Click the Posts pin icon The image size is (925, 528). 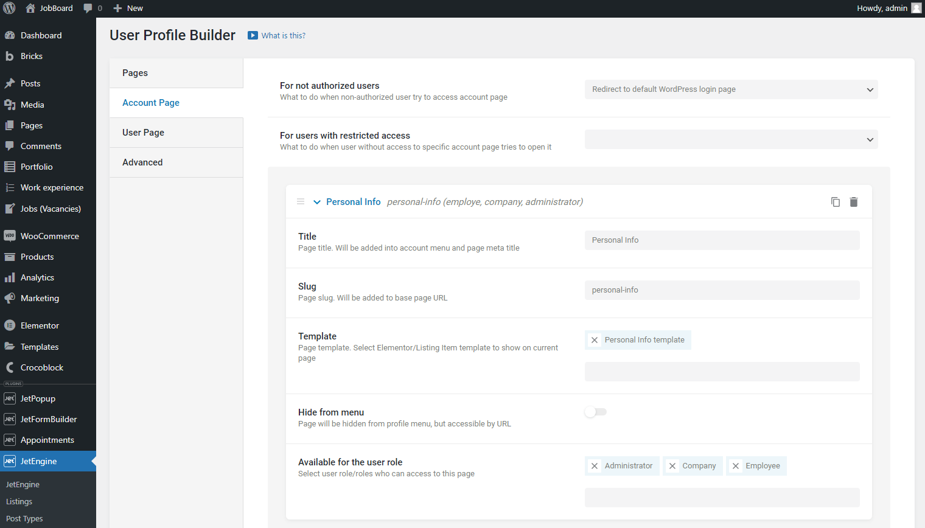click(x=10, y=83)
